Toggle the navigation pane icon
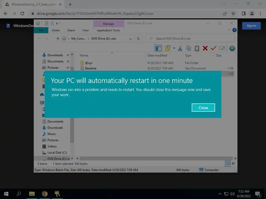The image size is (266, 199). pos(158,48)
